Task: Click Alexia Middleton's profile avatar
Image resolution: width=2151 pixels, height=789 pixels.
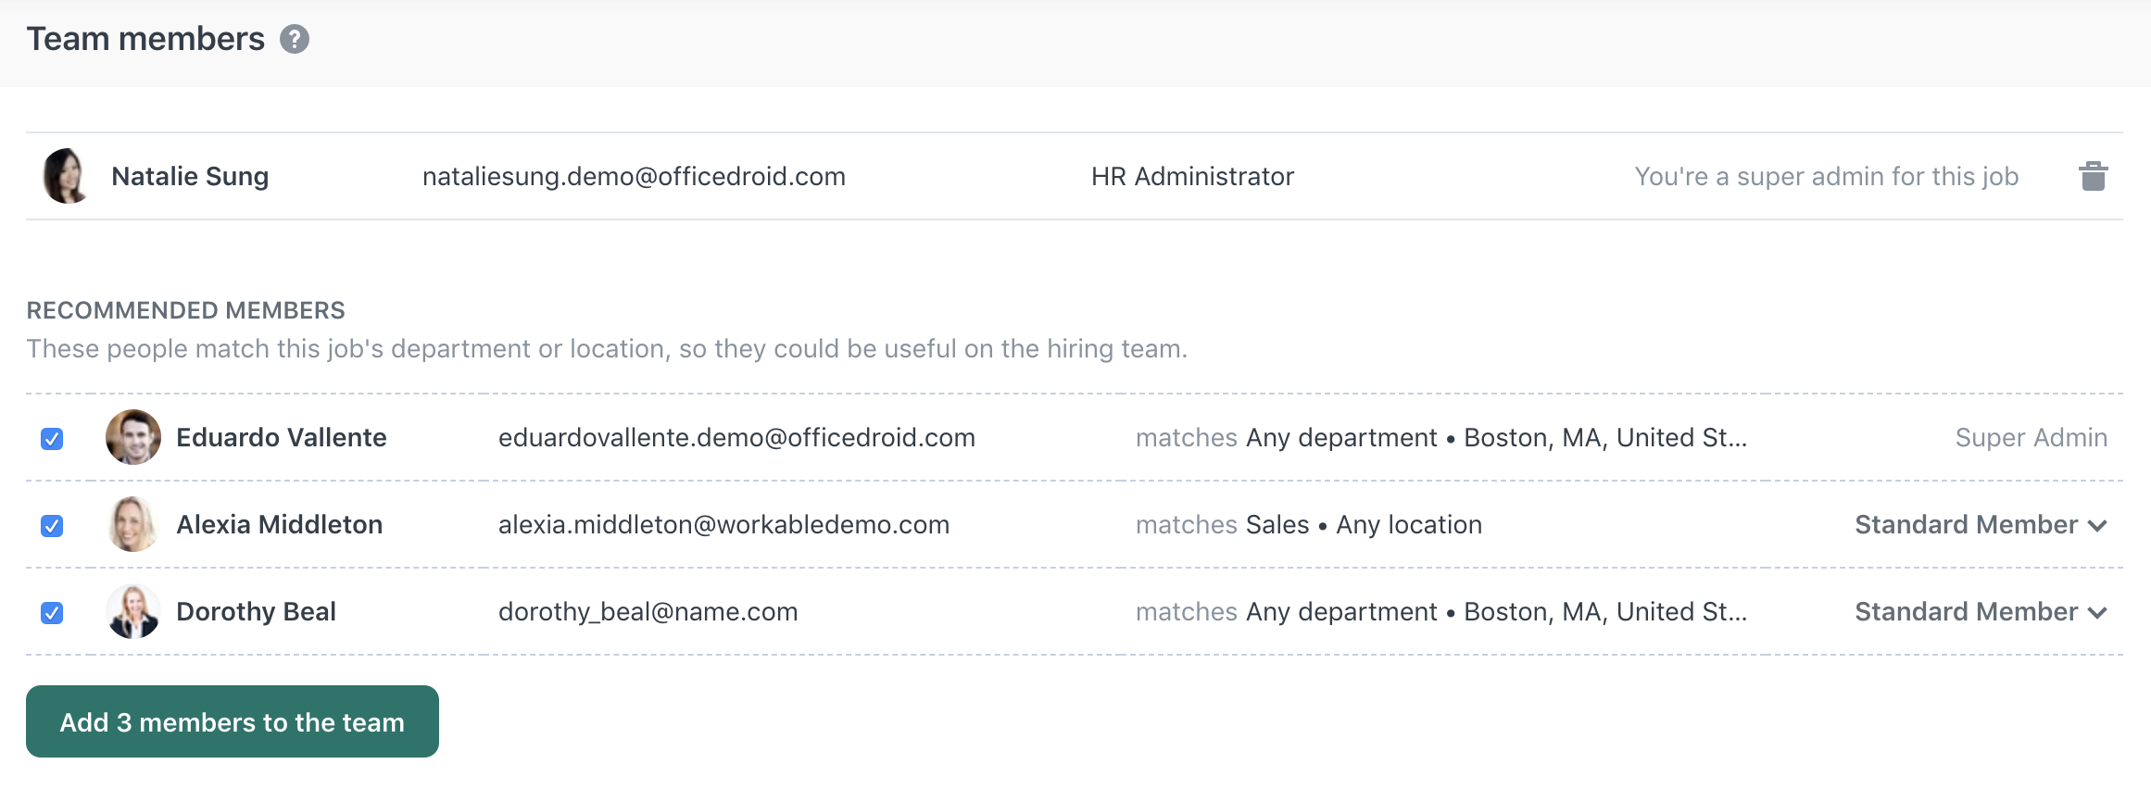Action: coord(133,524)
